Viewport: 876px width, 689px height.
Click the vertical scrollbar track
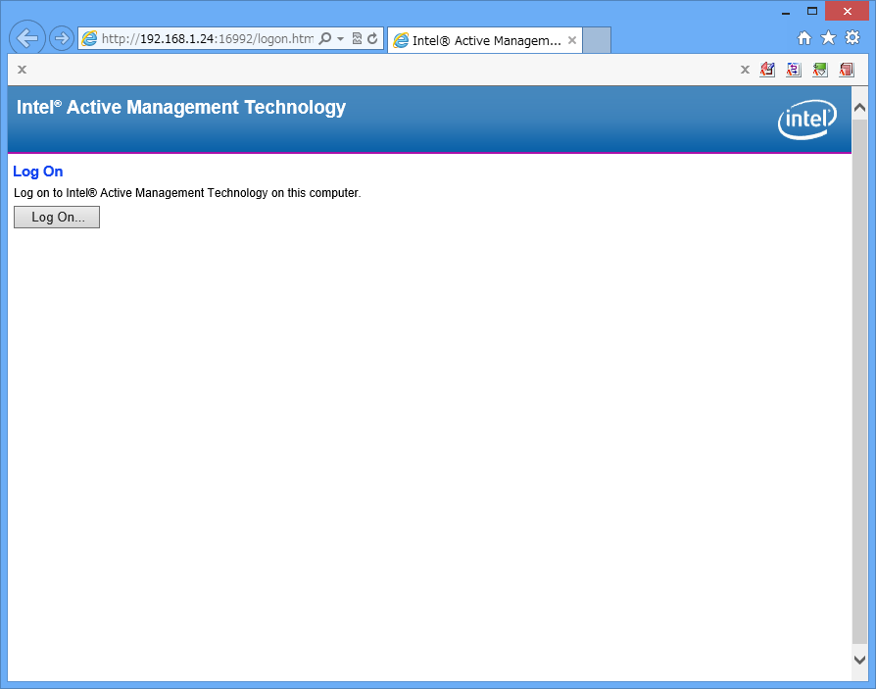pos(859,382)
